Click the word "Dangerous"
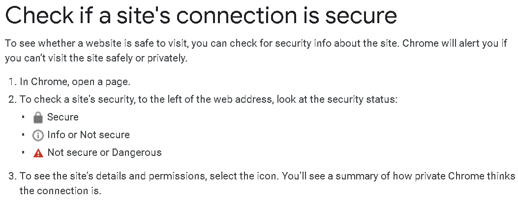 (x=137, y=152)
